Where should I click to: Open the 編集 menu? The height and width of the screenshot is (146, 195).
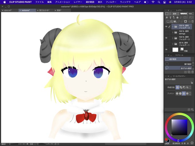(x=49, y=2)
